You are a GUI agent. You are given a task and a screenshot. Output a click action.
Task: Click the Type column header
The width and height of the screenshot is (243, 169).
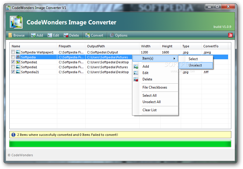tap(191, 46)
